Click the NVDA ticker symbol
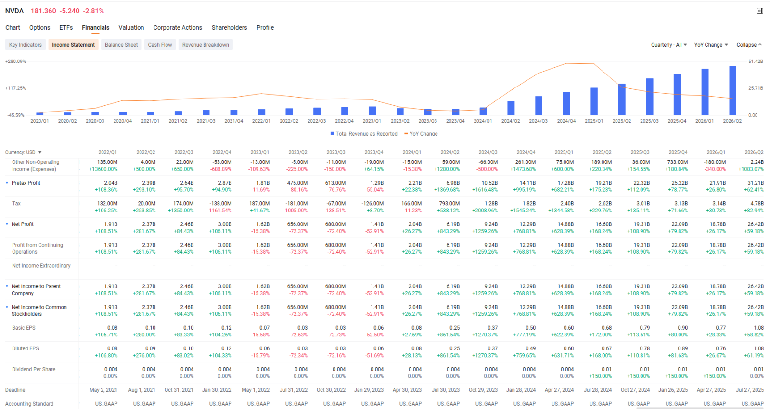 pos(14,11)
